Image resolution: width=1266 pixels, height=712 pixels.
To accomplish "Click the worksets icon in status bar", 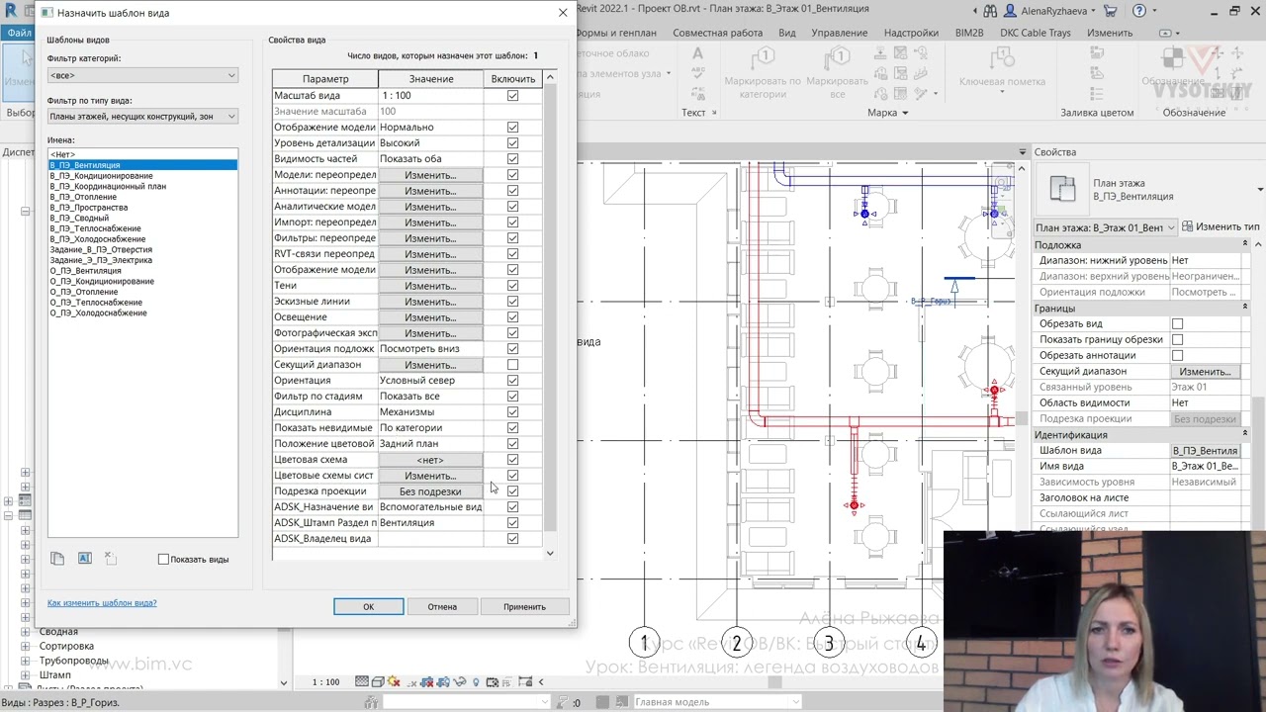I will click(x=371, y=702).
